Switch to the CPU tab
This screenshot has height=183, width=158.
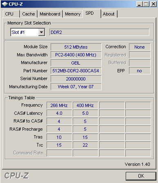click(11, 14)
